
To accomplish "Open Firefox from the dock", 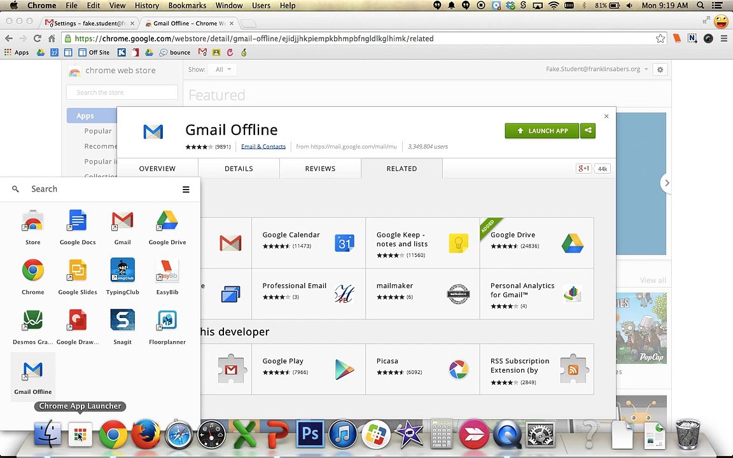I will point(145,434).
